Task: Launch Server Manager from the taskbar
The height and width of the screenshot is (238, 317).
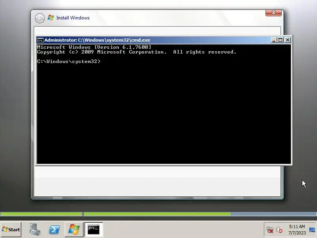Action: (34, 230)
